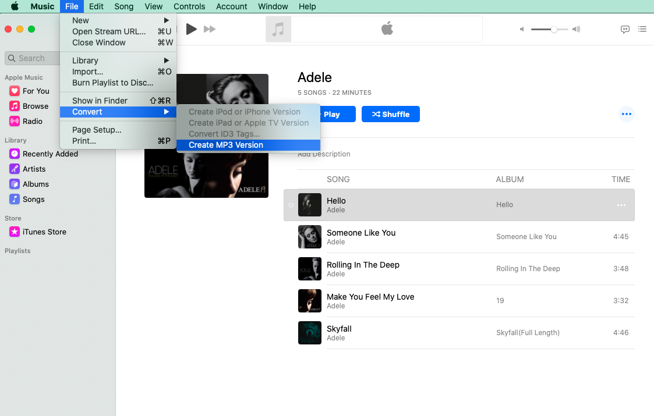Expand the Library submenu
The width and height of the screenshot is (654, 416).
click(118, 61)
